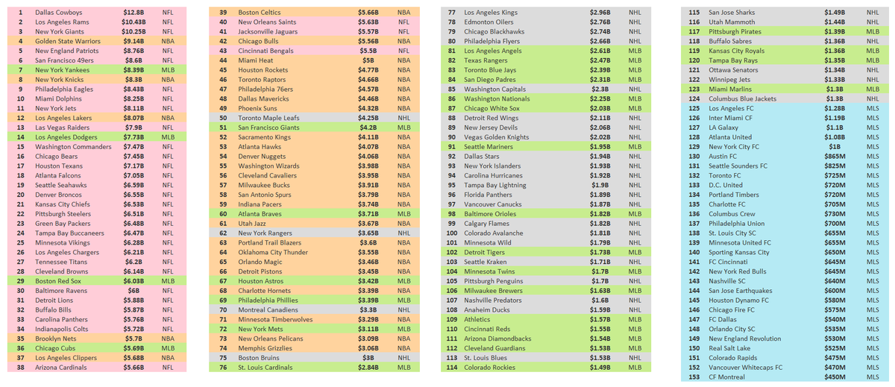
Task: Click the San Jose Sharks cell
Action: coord(732,13)
